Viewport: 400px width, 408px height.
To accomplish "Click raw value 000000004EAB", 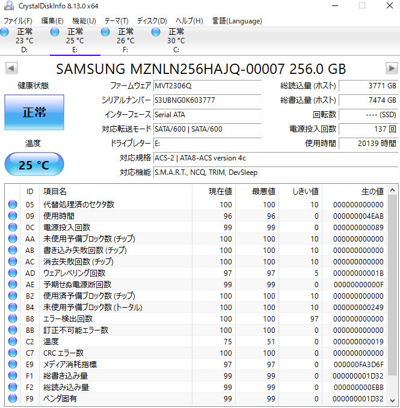I will coord(358,216).
